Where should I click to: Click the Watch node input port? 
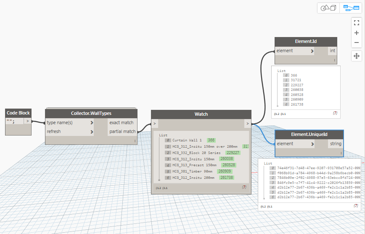click(x=155, y=124)
